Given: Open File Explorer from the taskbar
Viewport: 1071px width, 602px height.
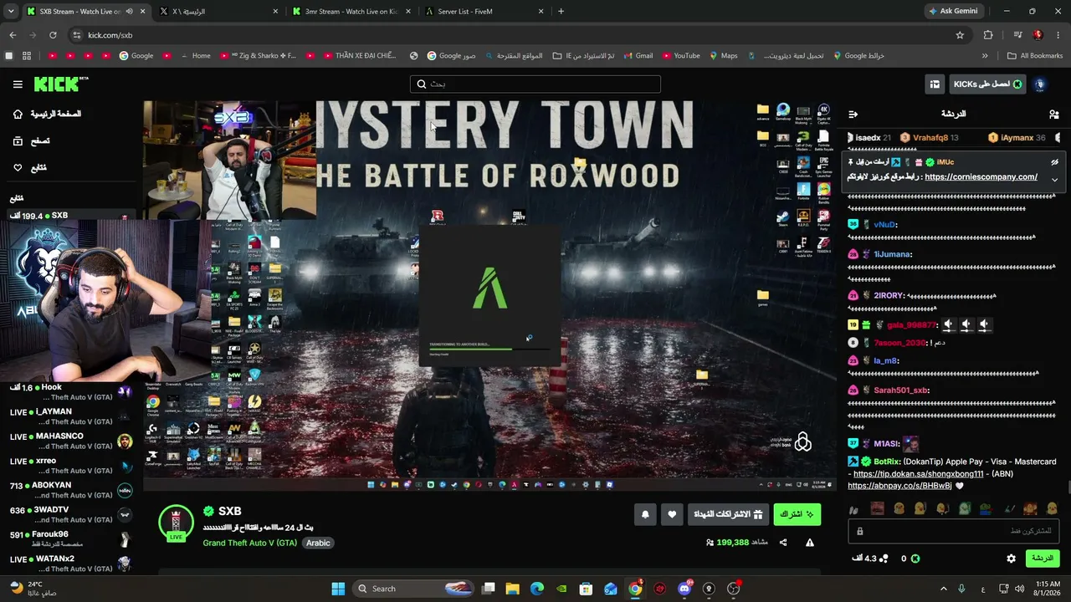Looking at the screenshot, I should tap(512, 589).
